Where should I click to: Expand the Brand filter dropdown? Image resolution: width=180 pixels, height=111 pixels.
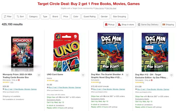coord(55,17)
